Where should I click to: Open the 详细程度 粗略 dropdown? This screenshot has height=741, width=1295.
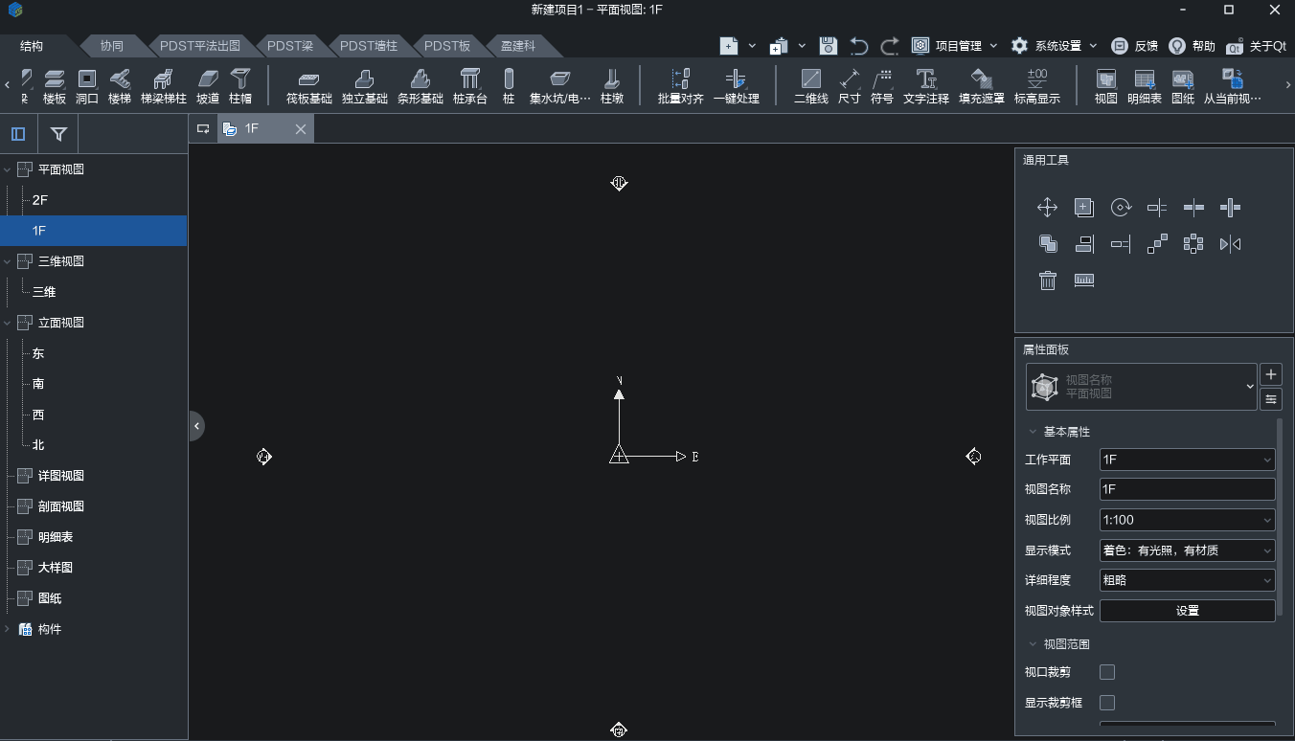click(x=1188, y=580)
